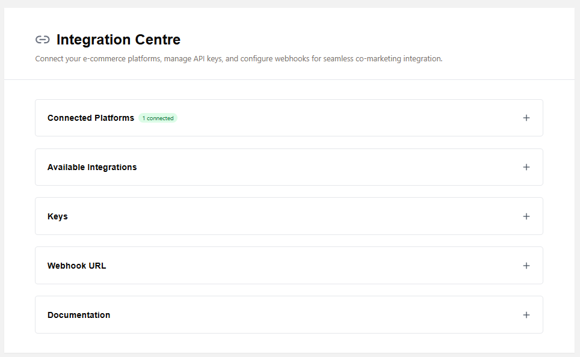Viewport: 580px width, 357px height.
Task: Click the green '1 connected' badge
Action: (x=158, y=118)
